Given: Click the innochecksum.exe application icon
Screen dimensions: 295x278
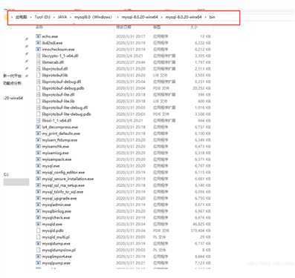Looking at the screenshot, I should point(38,49).
